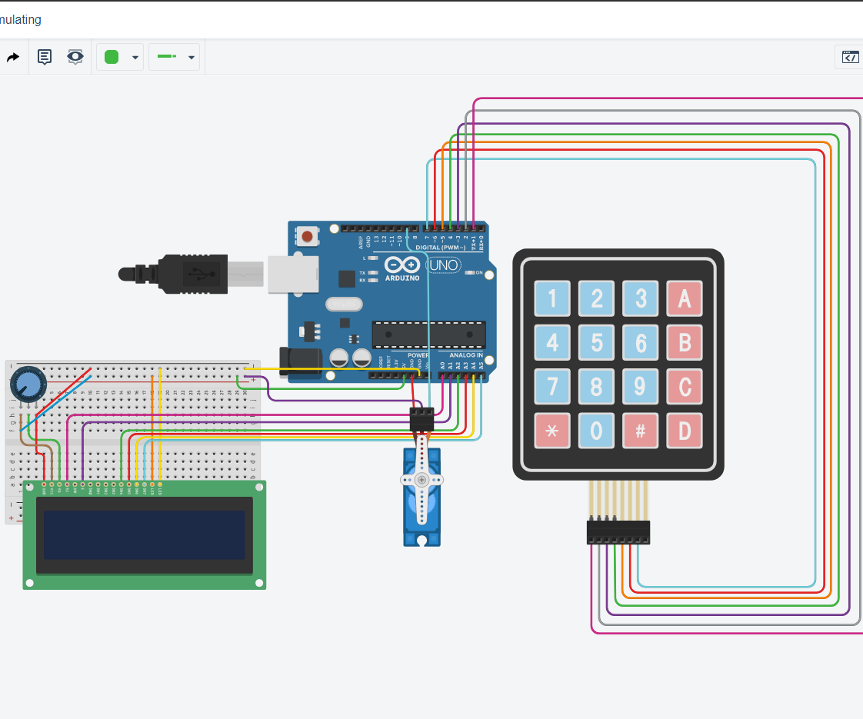This screenshot has width=863, height=719.
Task: Select the keypad's black pin connector
Action: (618, 532)
